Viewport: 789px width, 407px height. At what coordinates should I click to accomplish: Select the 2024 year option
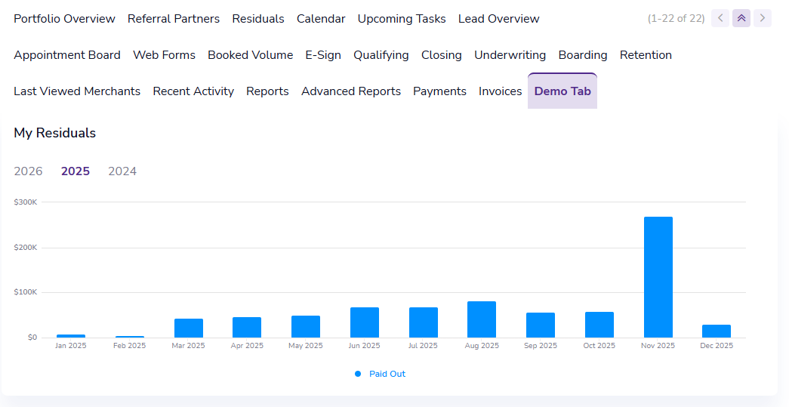pyautogui.click(x=122, y=171)
